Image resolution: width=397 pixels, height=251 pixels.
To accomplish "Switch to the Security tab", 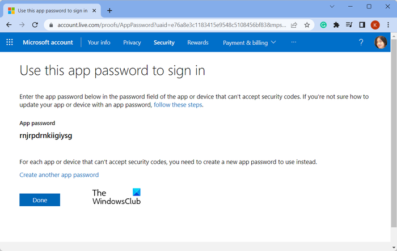I will point(164,42).
